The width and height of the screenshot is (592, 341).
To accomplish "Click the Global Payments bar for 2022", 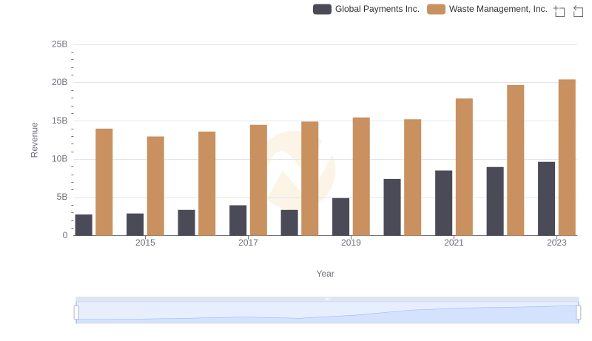I will point(495,201).
